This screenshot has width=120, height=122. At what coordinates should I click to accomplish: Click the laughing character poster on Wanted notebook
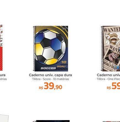tap(113, 39)
